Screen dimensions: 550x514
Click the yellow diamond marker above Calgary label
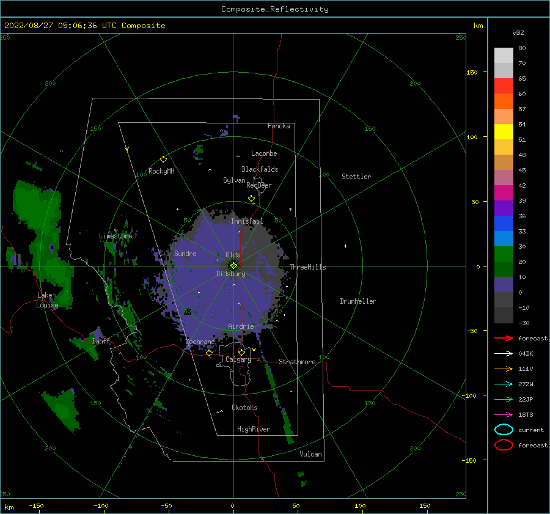pos(241,352)
